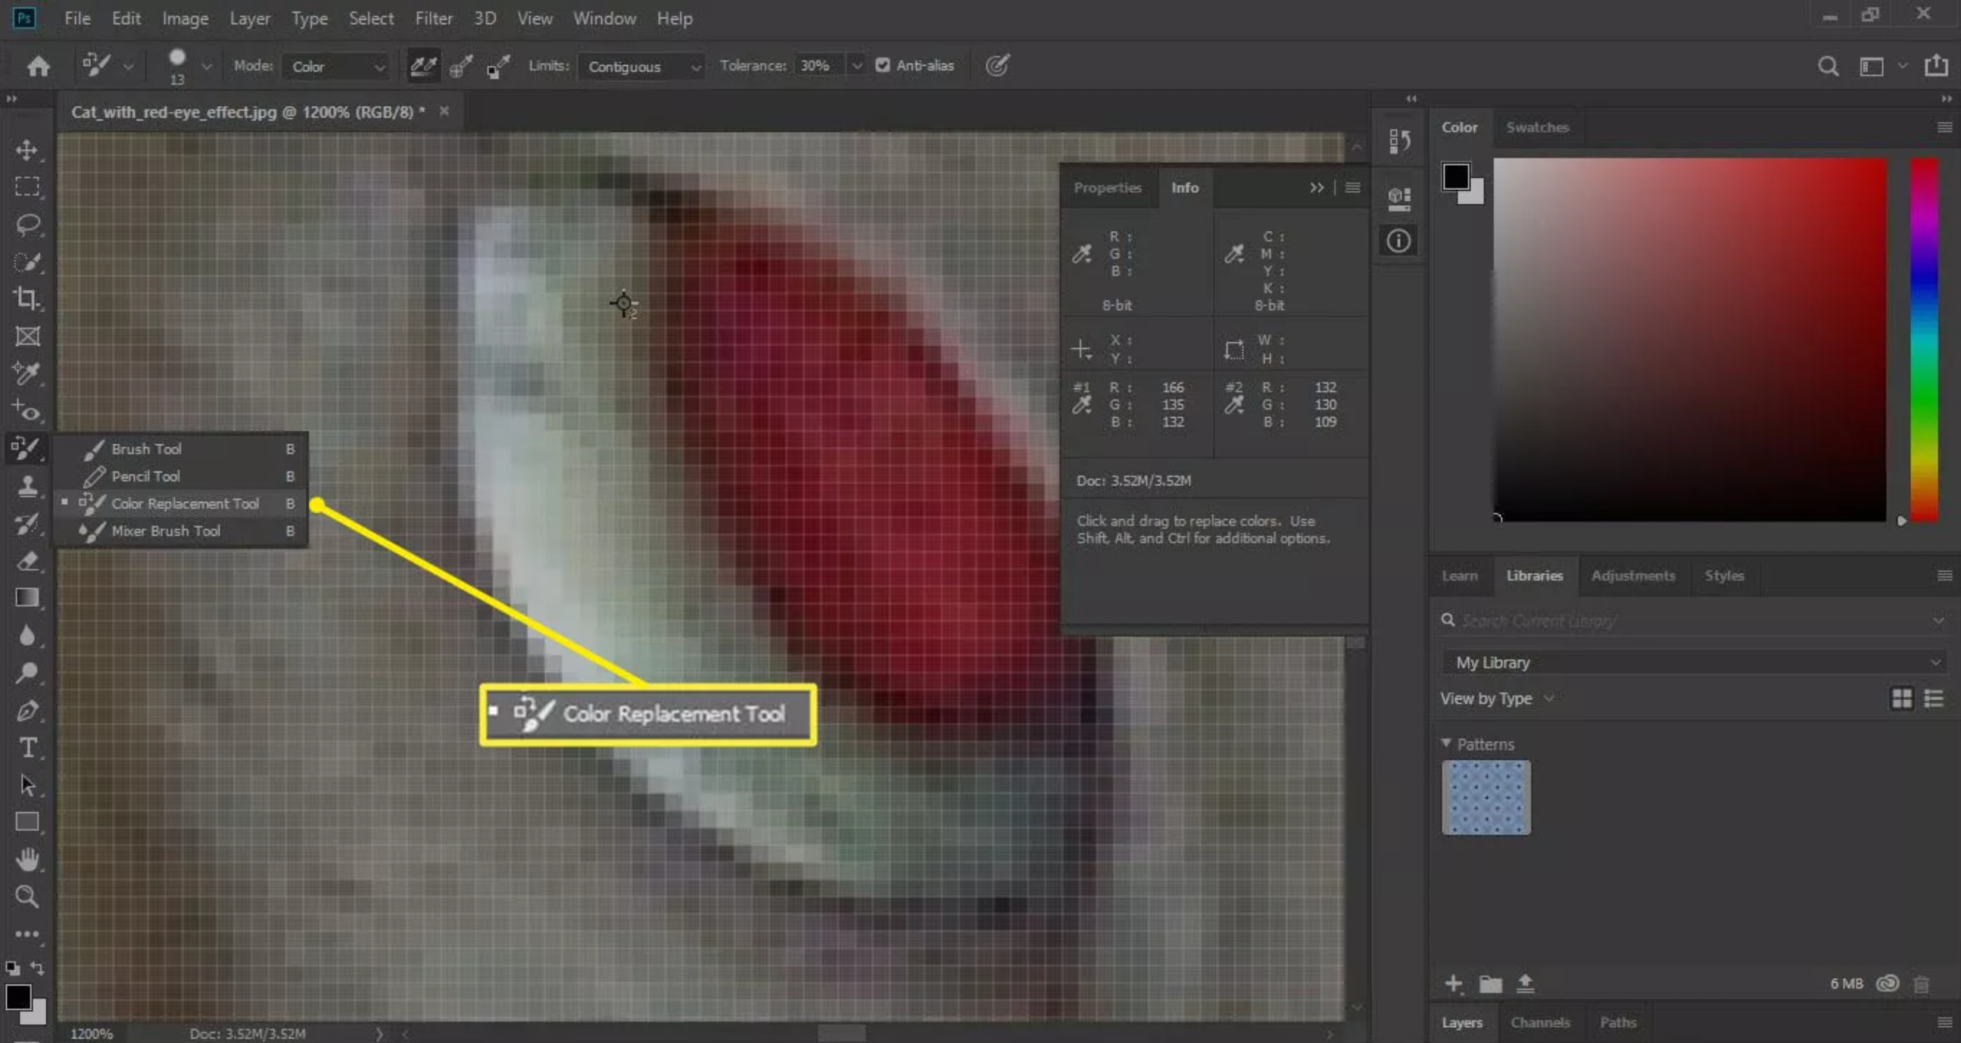Viewport: 1961px width, 1043px height.
Task: Select the Move tool
Action: click(x=27, y=150)
